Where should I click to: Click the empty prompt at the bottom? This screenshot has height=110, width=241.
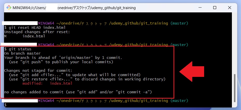coord(6,105)
